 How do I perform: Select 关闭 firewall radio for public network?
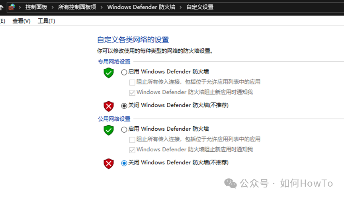124,163
